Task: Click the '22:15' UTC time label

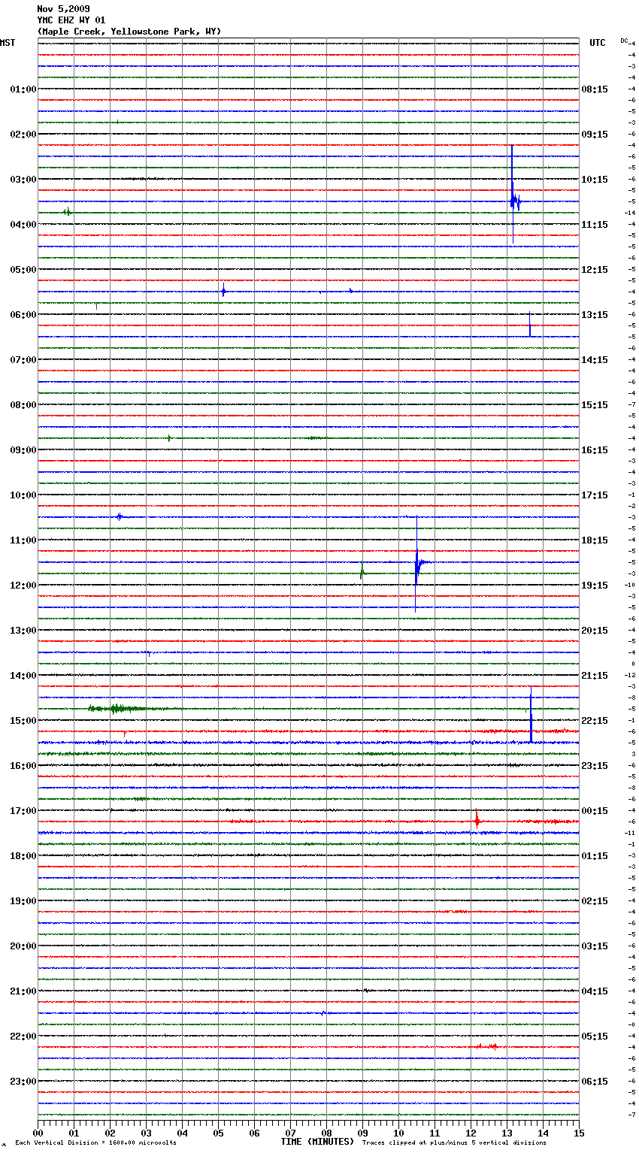Action: 595,721
